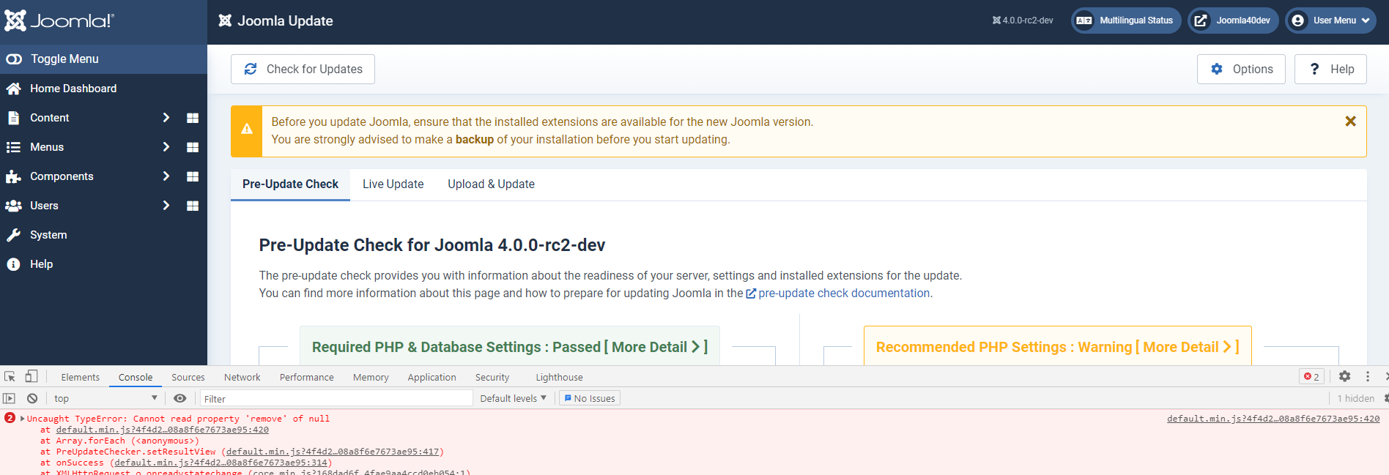Open the DevTools three-dot customize menu
This screenshot has height=475, width=1389.
(1367, 376)
